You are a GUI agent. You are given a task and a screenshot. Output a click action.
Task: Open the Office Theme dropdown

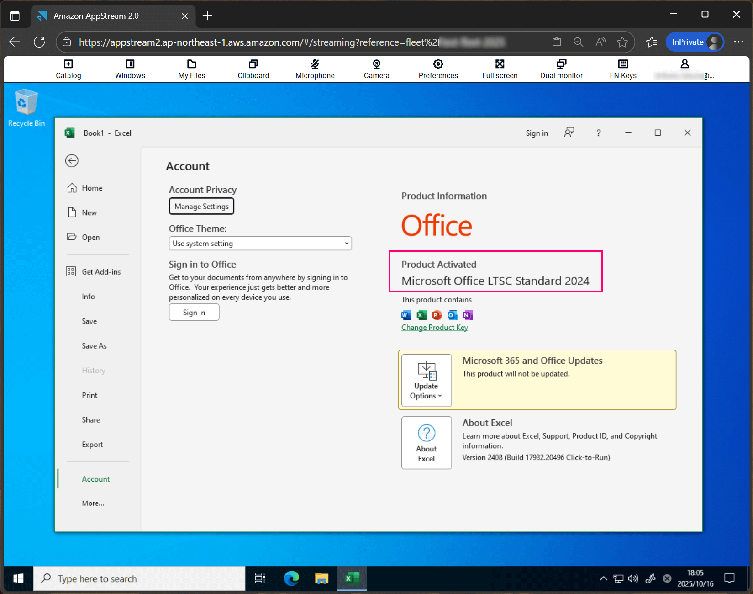pyautogui.click(x=260, y=243)
